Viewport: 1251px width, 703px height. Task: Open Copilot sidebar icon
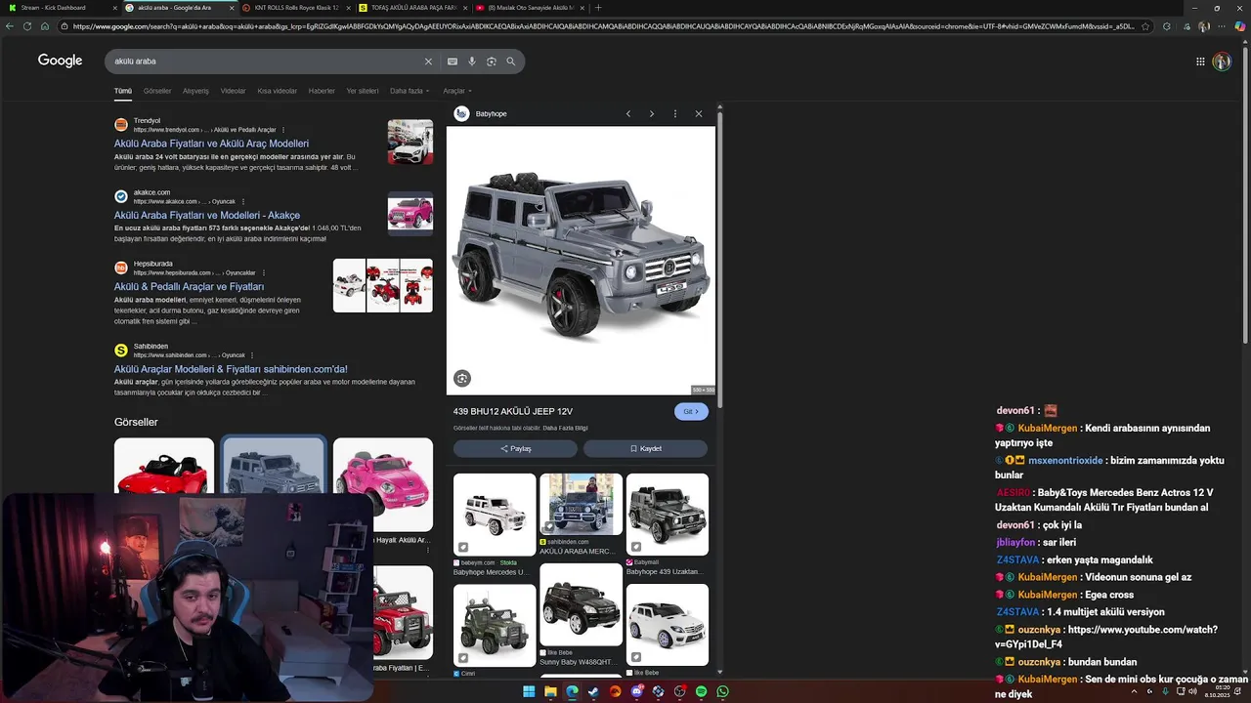1241,26
